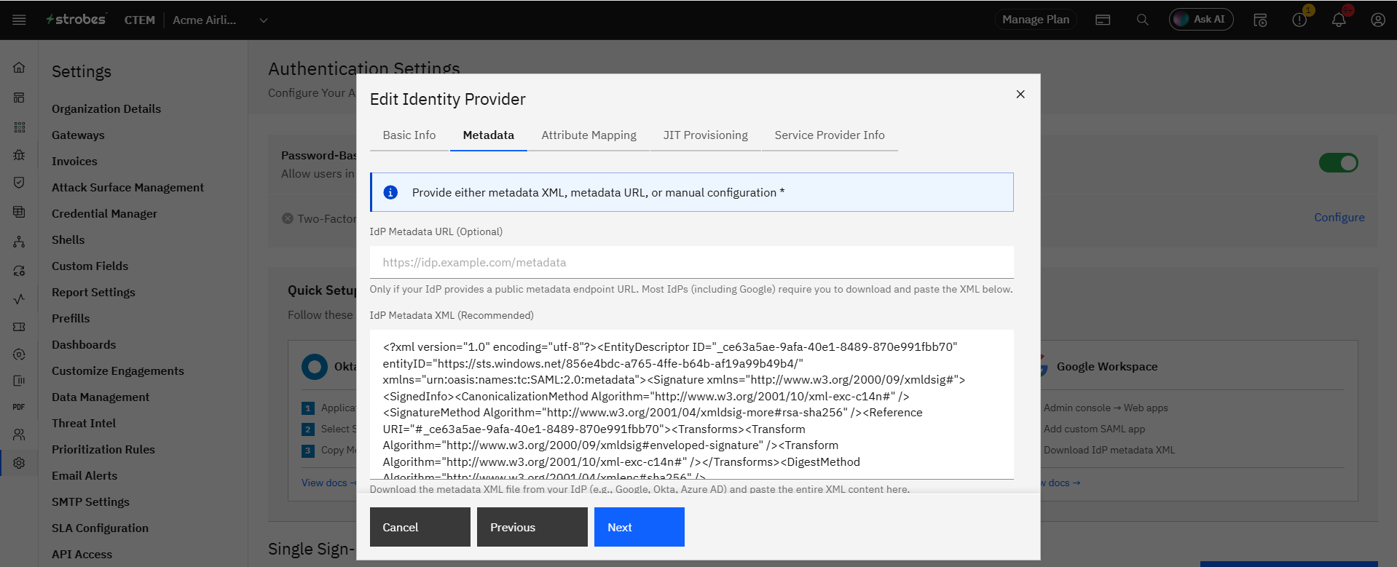1397x567 pixels.
Task: Switch to the Basic Info tab
Action: (409, 135)
